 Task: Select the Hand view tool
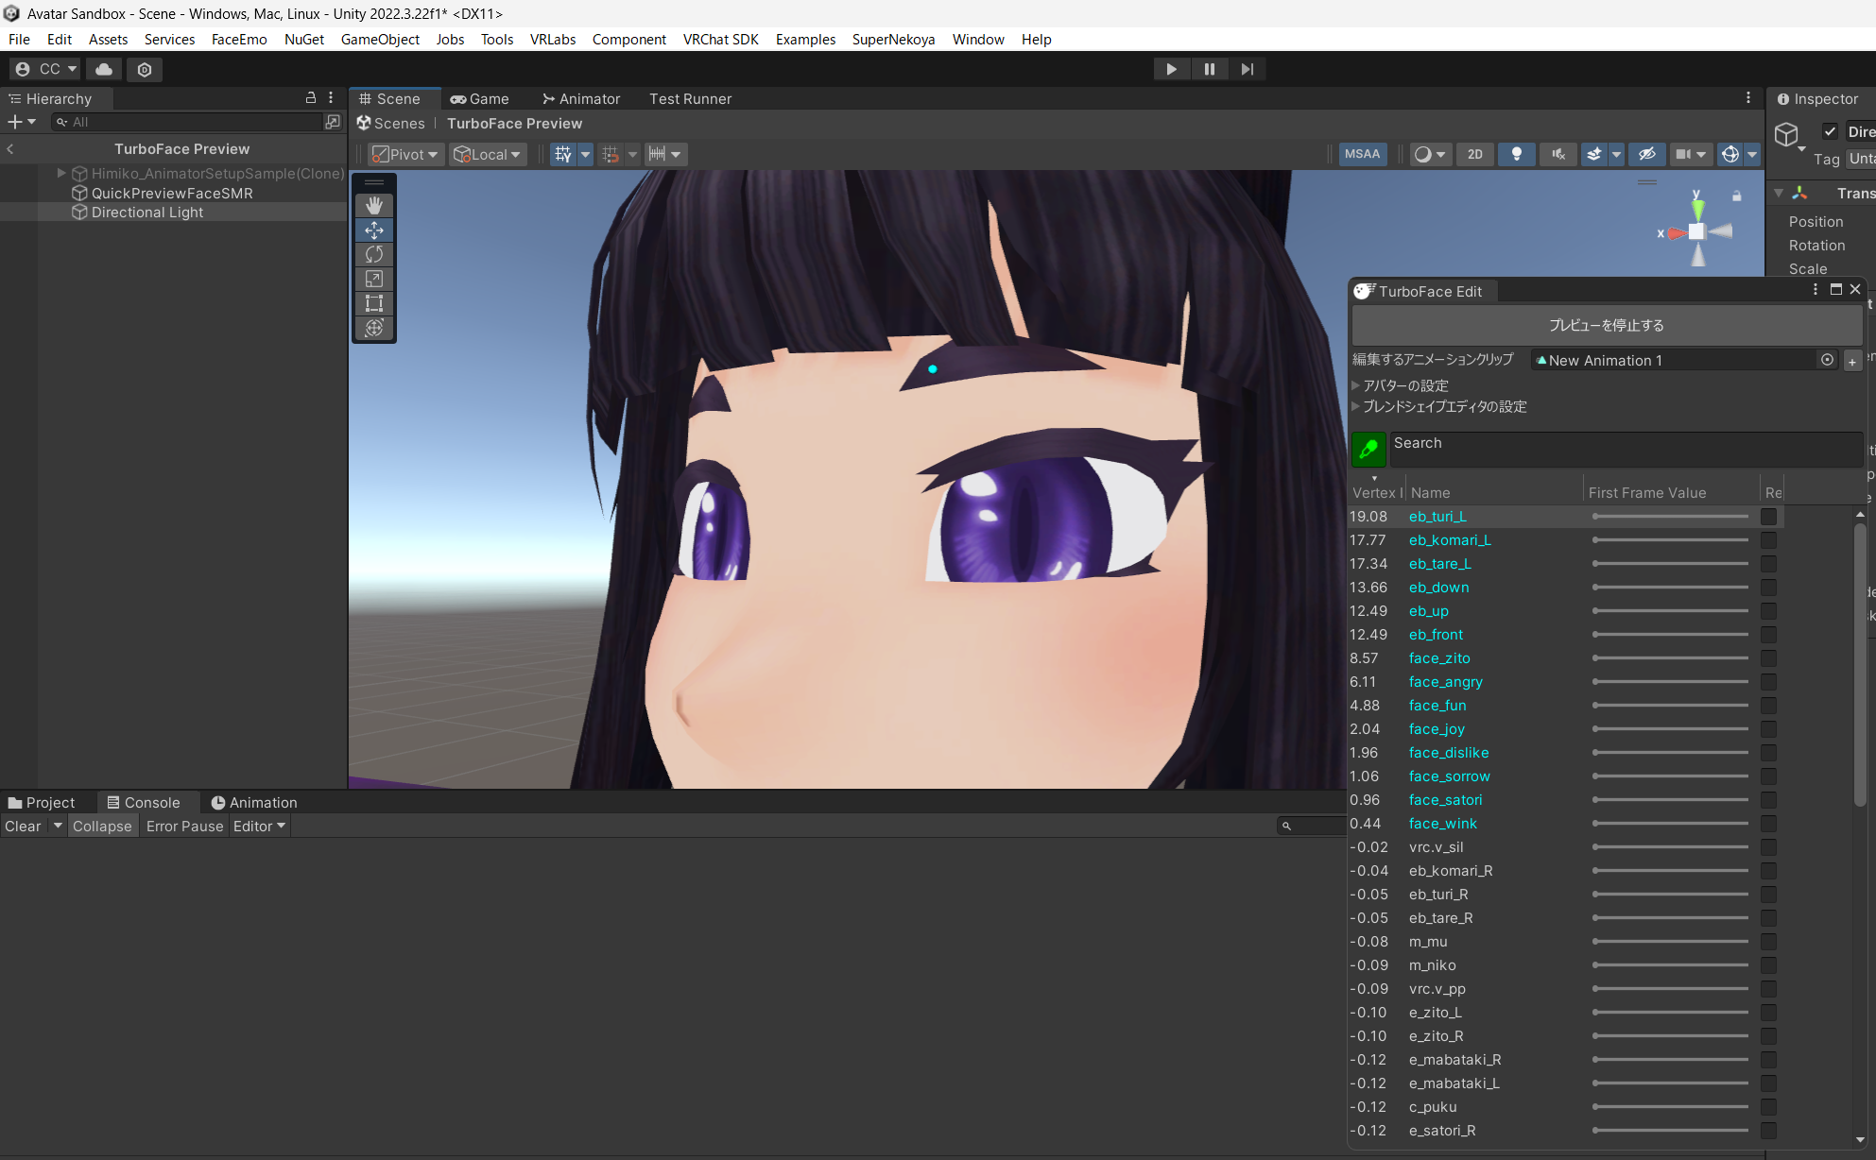coord(374,205)
